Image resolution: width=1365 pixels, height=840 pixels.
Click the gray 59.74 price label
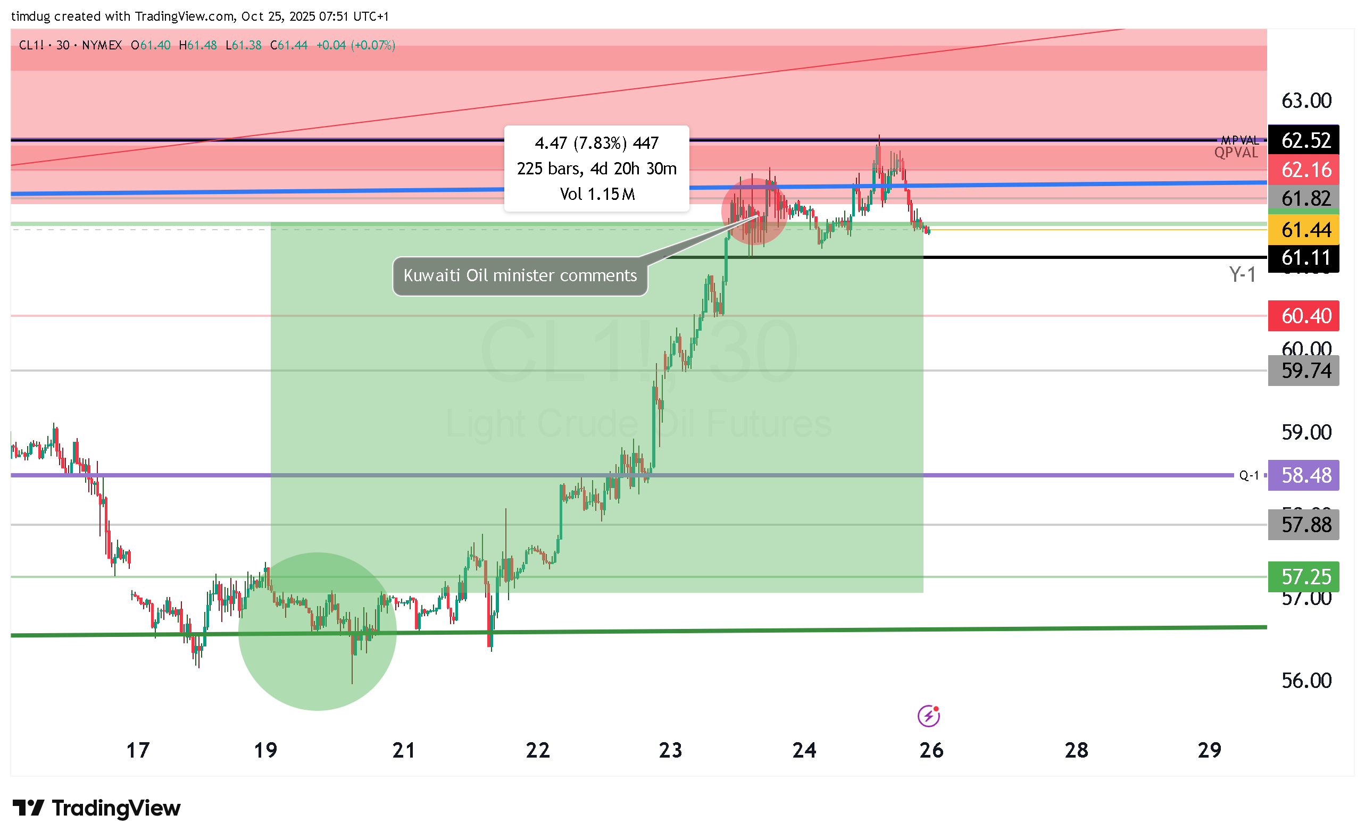(x=1303, y=371)
